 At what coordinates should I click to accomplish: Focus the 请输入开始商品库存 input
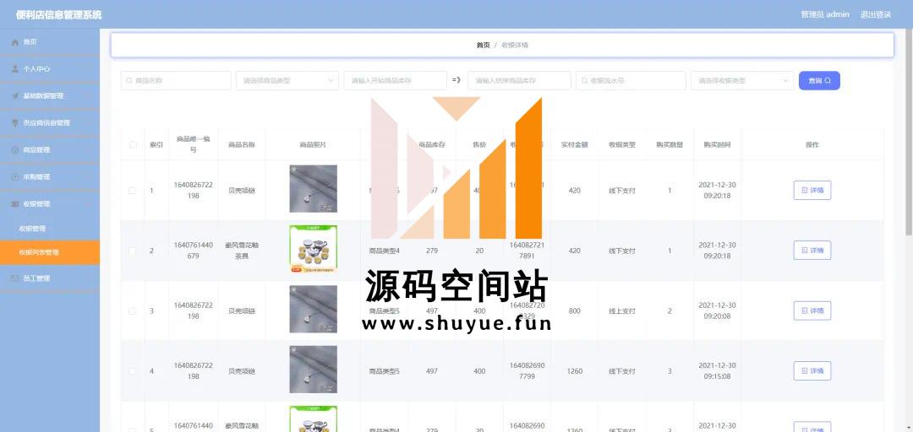coord(396,81)
